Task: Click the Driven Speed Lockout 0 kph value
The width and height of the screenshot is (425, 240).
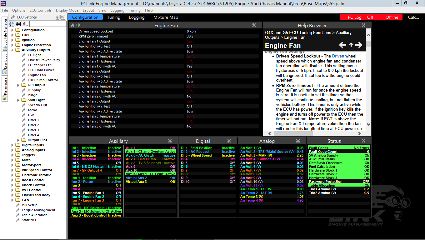Action: pos(222,31)
